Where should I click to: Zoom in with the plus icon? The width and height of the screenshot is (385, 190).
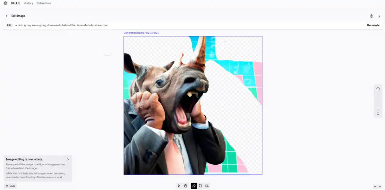[x=380, y=186]
